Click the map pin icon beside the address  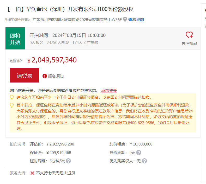pyautogui.click(x=125, y=20)
